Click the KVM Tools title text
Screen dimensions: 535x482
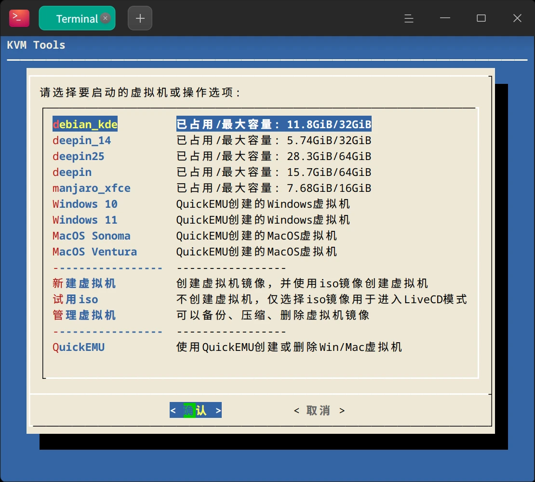[x=36, y=45]
